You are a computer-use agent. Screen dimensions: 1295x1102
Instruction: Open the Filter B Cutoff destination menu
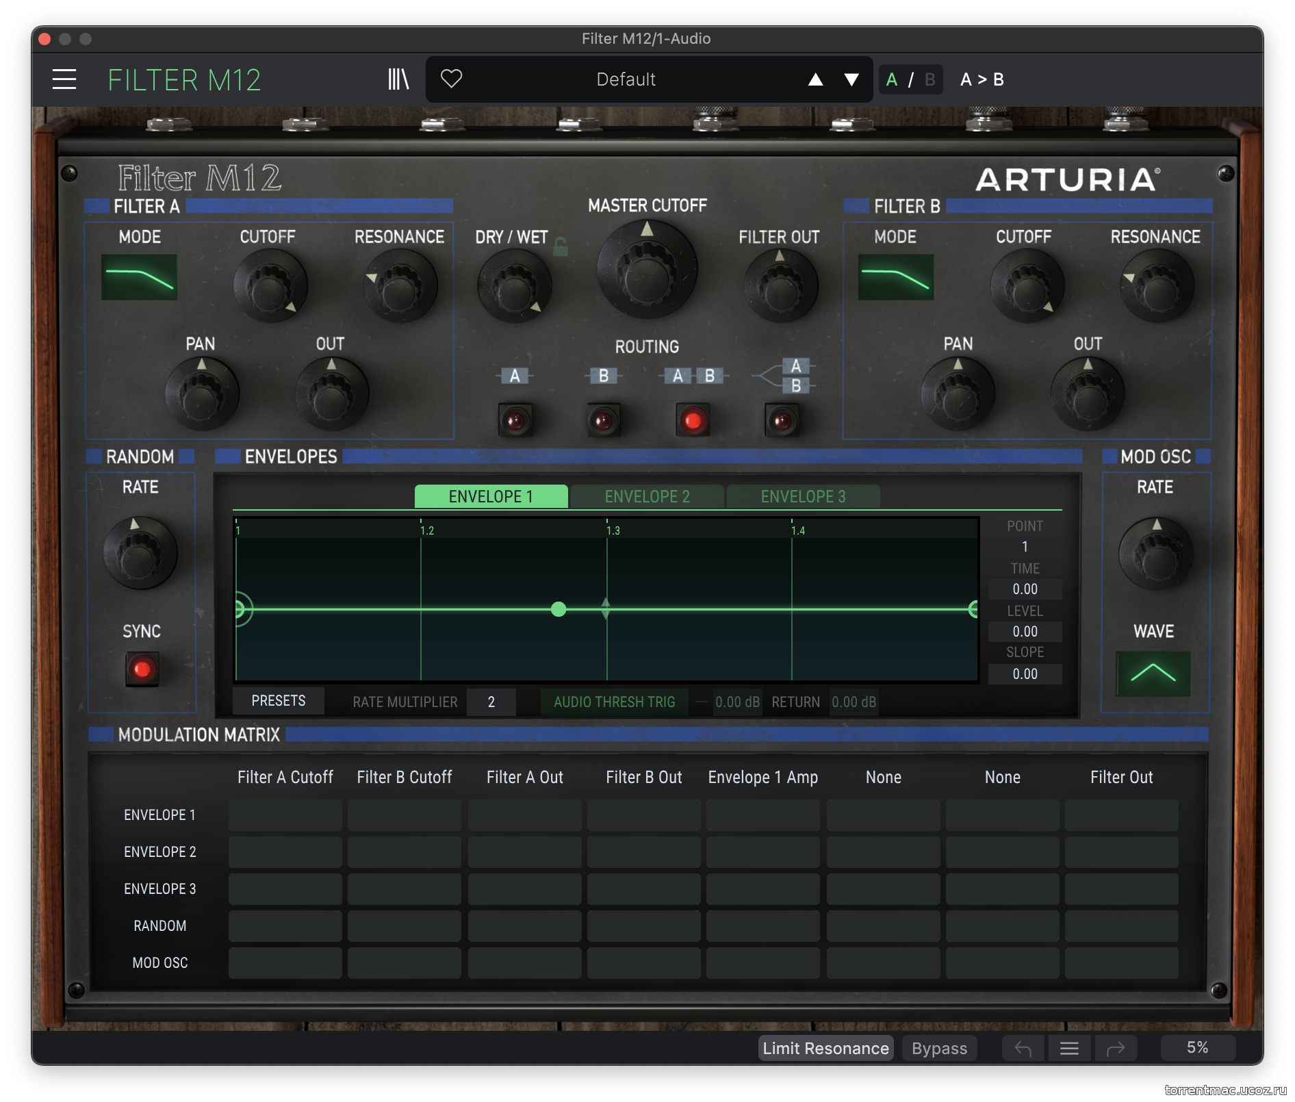(405, 777)
